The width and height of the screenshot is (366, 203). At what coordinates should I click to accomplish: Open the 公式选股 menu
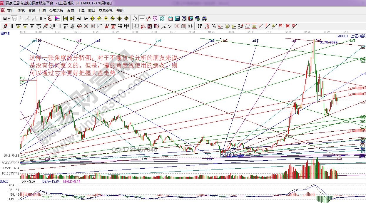pyautogui.click(x=56, y=10)
